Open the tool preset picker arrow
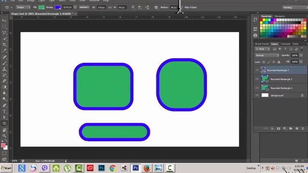Image resolution: width=308 pixels, height=173 pixels. (x=12, y=8)
